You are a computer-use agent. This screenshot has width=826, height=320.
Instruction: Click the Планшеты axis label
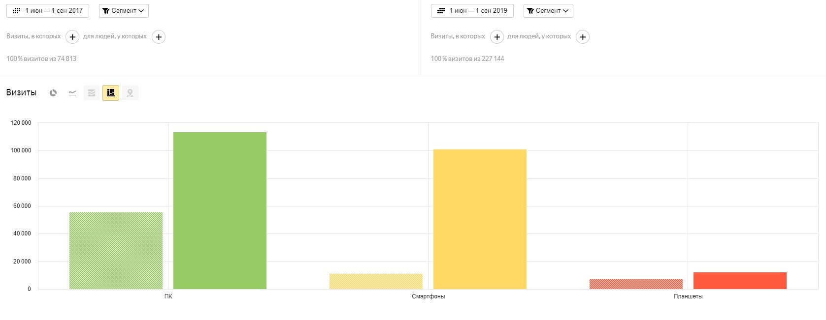tap(688, 296)
